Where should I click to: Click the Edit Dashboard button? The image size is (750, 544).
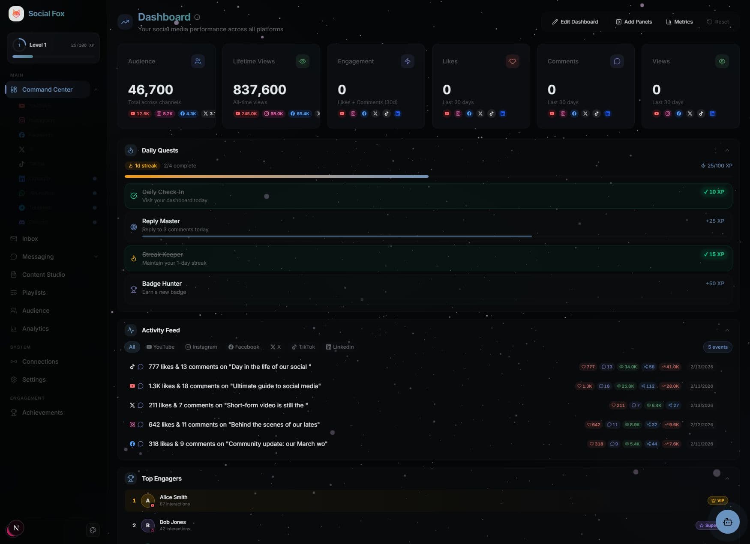[575, 22]
